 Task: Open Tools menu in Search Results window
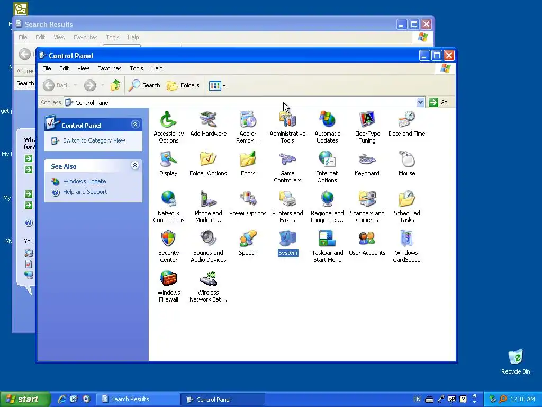pyautogui.click(x=112, y=37)
